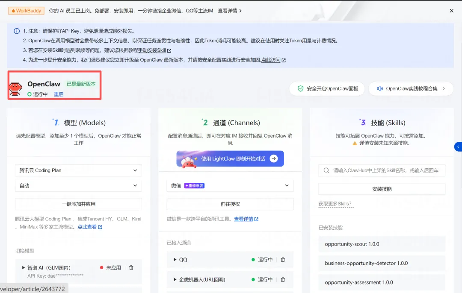The image size is (462, 293).
Task: Click speaker icon on OpenClaw实践教程合集
Action: (x=380, y=89)
